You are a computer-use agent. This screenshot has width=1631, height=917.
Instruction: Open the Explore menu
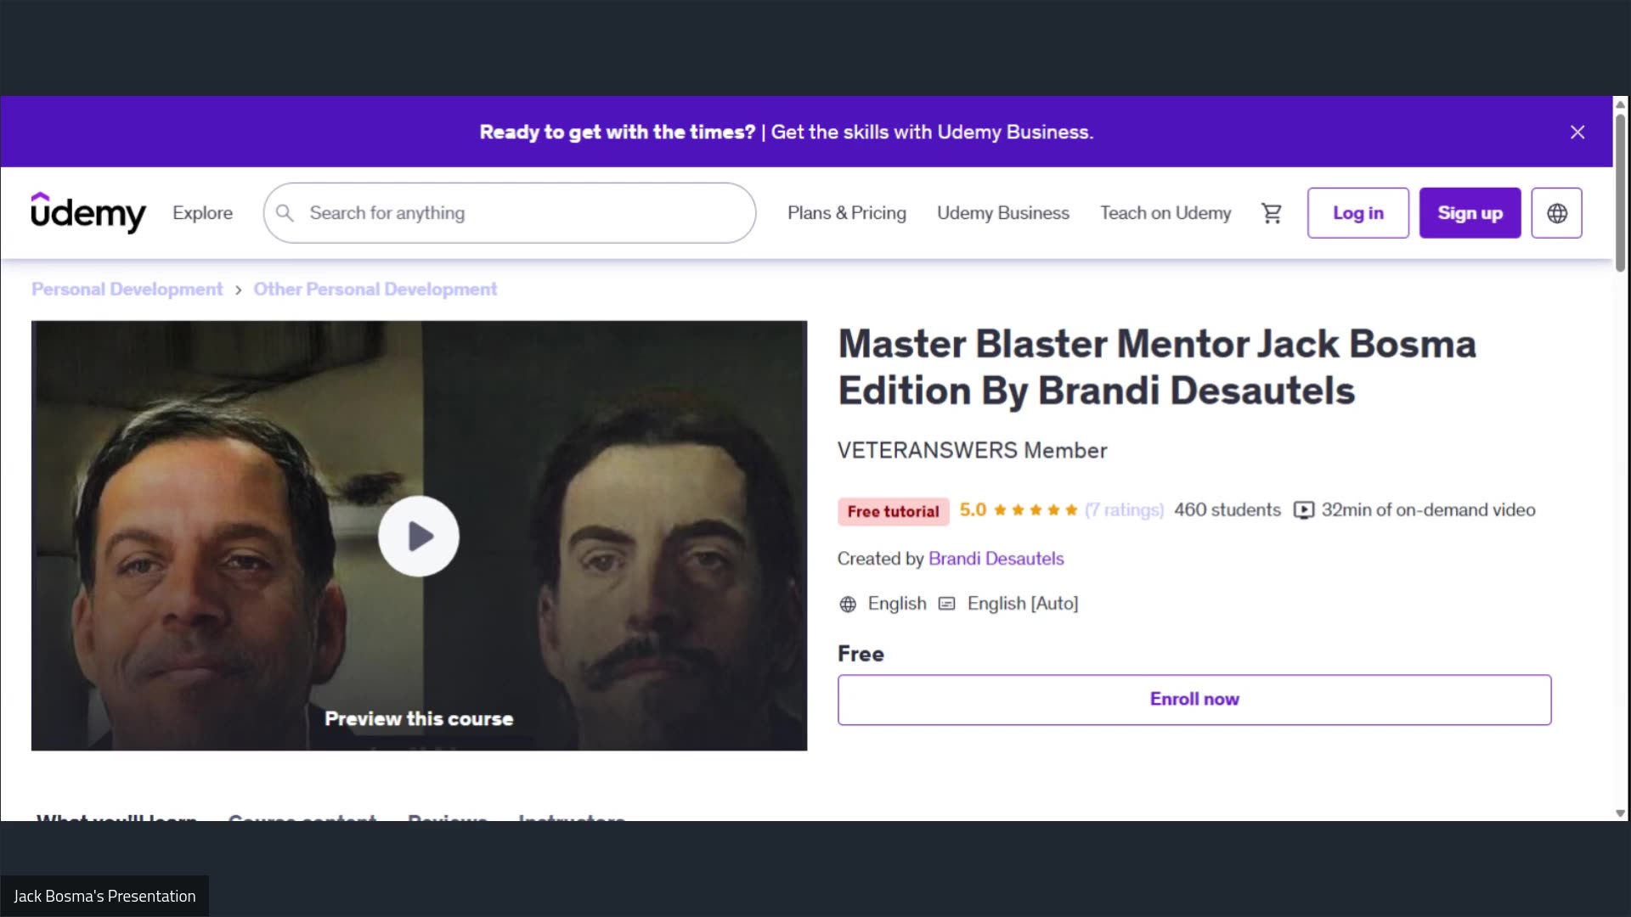click(202, 213)
